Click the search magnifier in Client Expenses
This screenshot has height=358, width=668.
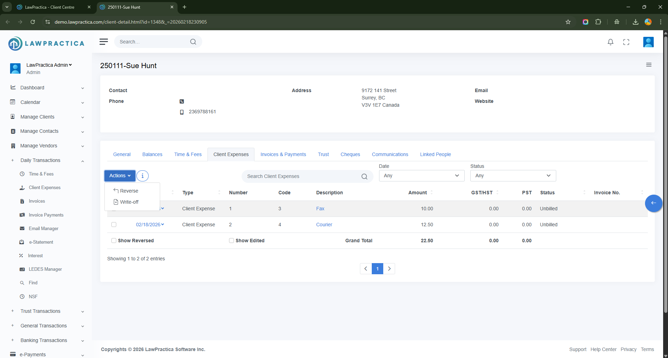click(x=364, y=177)
